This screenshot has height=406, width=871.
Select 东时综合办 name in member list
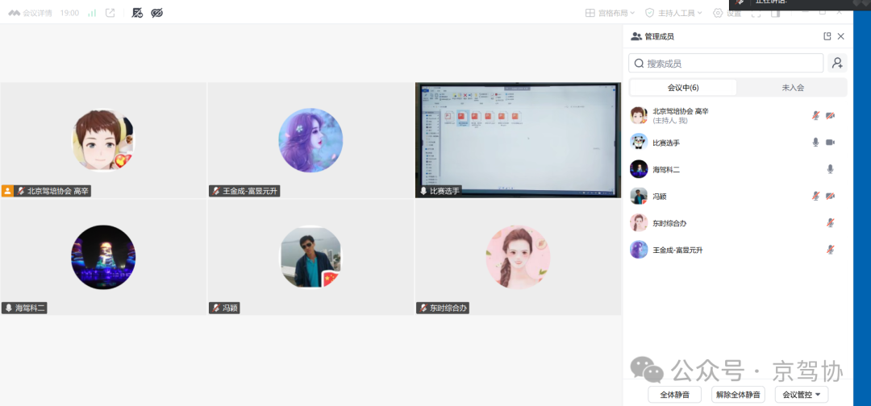(669, 223)
